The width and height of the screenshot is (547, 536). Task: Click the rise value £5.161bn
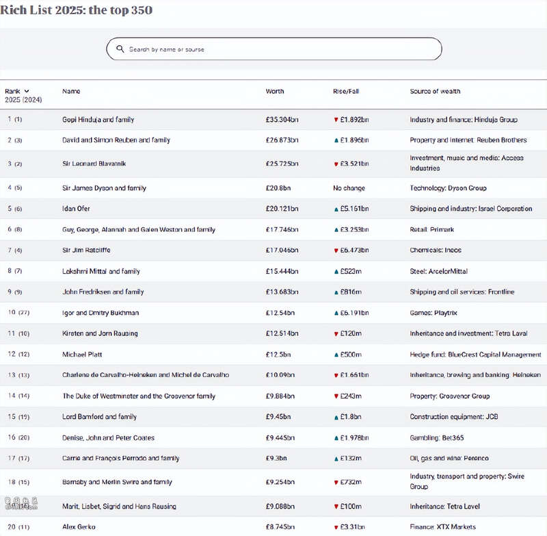(x=354, y=209)
